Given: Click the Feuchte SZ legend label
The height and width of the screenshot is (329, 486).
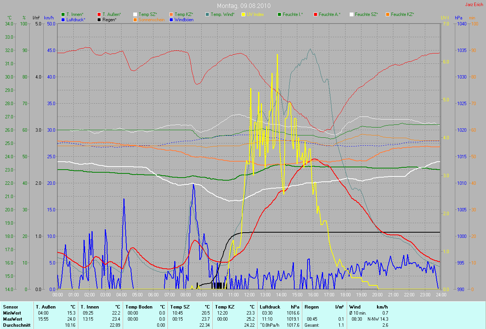Looking at the screenshot, I should 366,14.
